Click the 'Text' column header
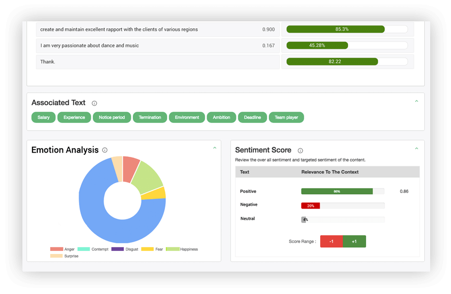 click(x=244, y=172)
